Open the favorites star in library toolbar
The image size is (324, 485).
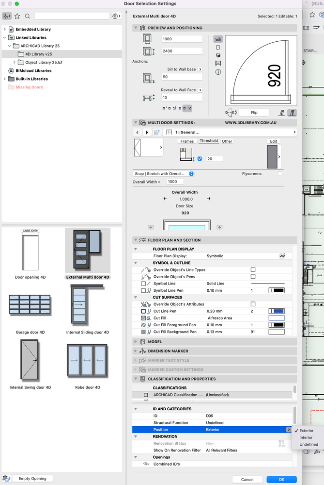pos(17,16)
